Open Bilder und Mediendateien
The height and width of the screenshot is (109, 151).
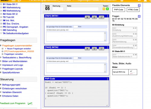(x=15, y=61)
